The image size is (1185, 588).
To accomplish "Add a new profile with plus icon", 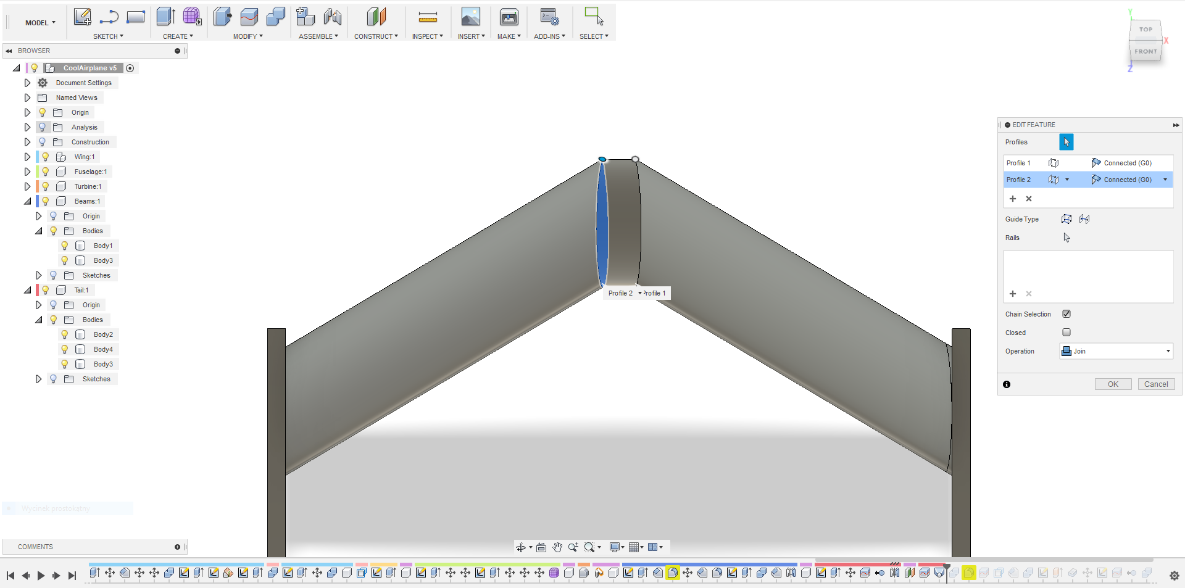I will [x=1013, y=199].
